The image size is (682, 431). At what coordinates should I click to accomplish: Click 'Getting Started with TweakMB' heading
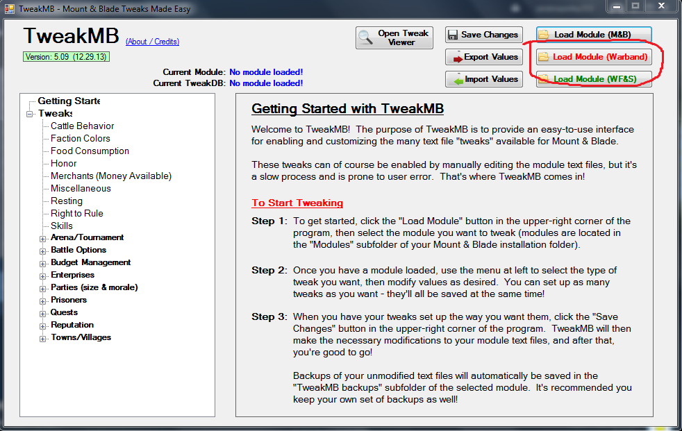[347, 109]
